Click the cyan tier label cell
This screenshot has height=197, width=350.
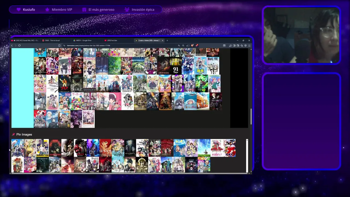point(22,88)
